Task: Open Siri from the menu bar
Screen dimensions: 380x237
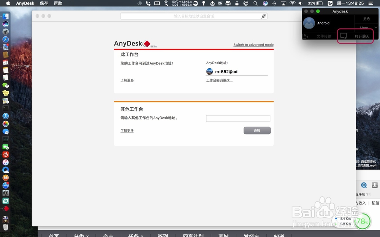Action: tap(265, 3)
